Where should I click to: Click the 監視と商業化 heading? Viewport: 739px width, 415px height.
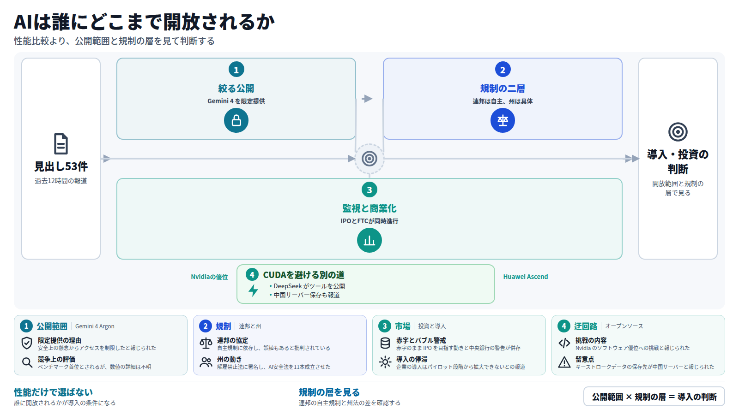tap(369, 208)
